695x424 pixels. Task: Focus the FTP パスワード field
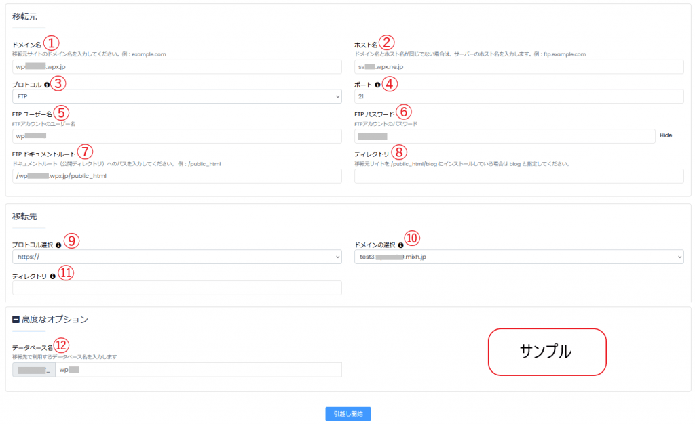[x=504, y=136]
